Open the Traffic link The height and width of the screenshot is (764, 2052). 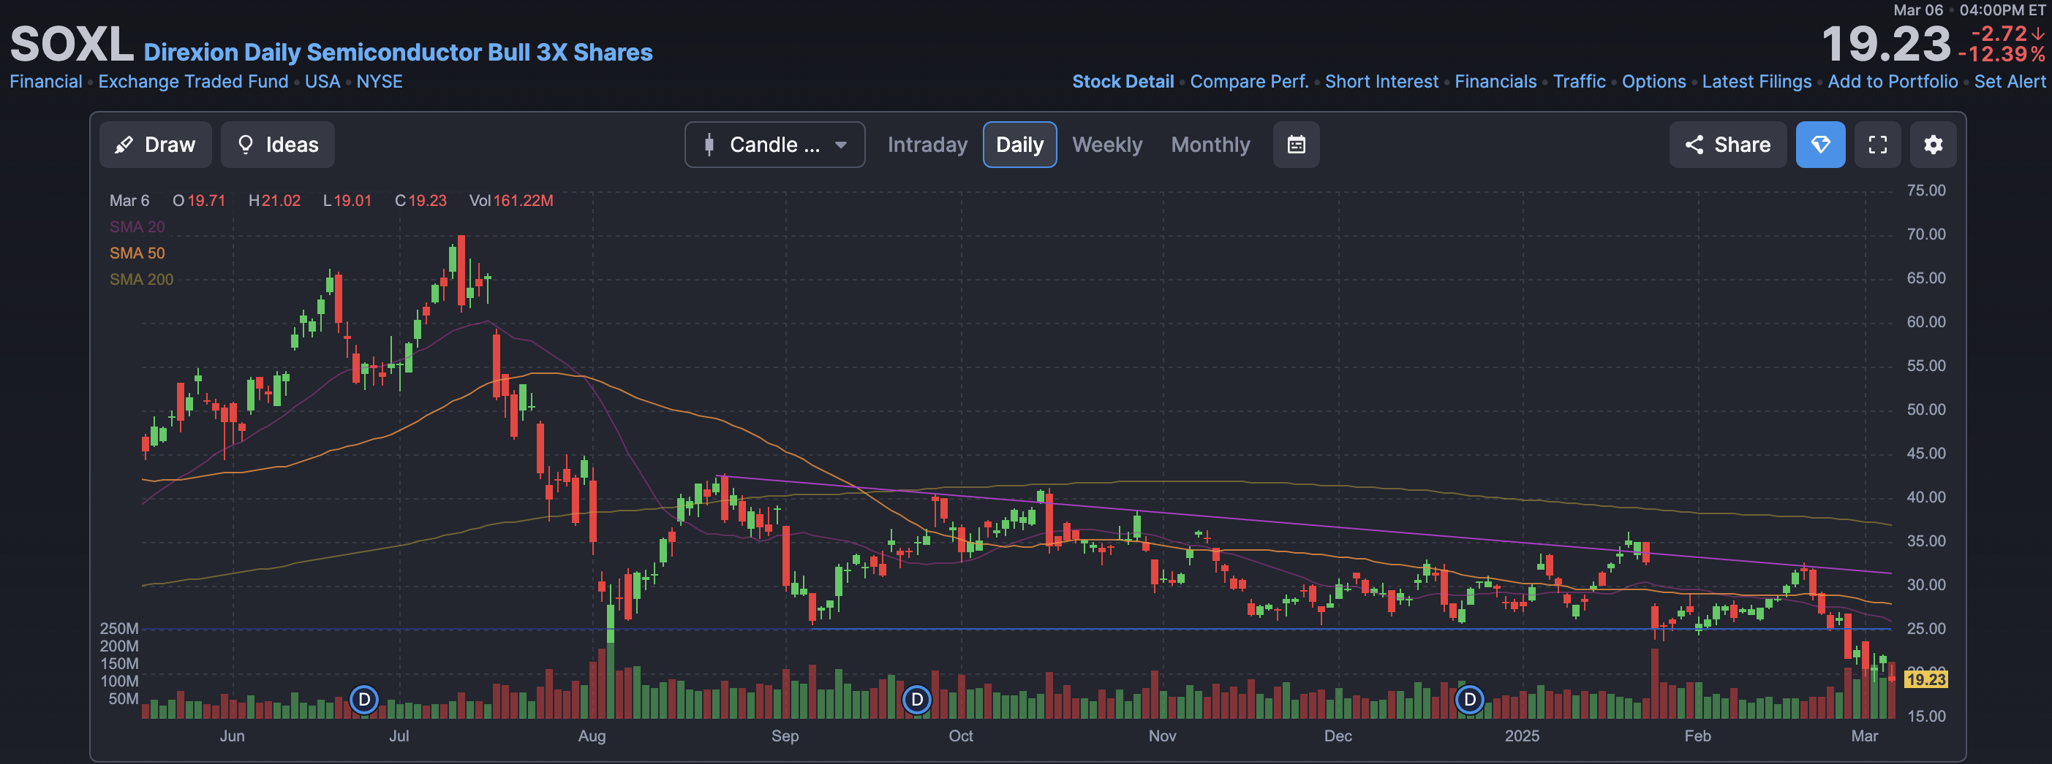(x=1579, y=82)
